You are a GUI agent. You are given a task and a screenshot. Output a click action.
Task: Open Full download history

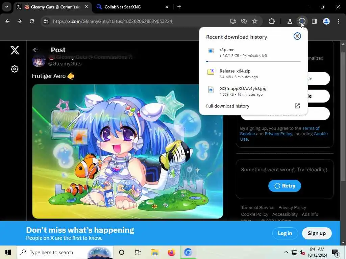(253, 106)
